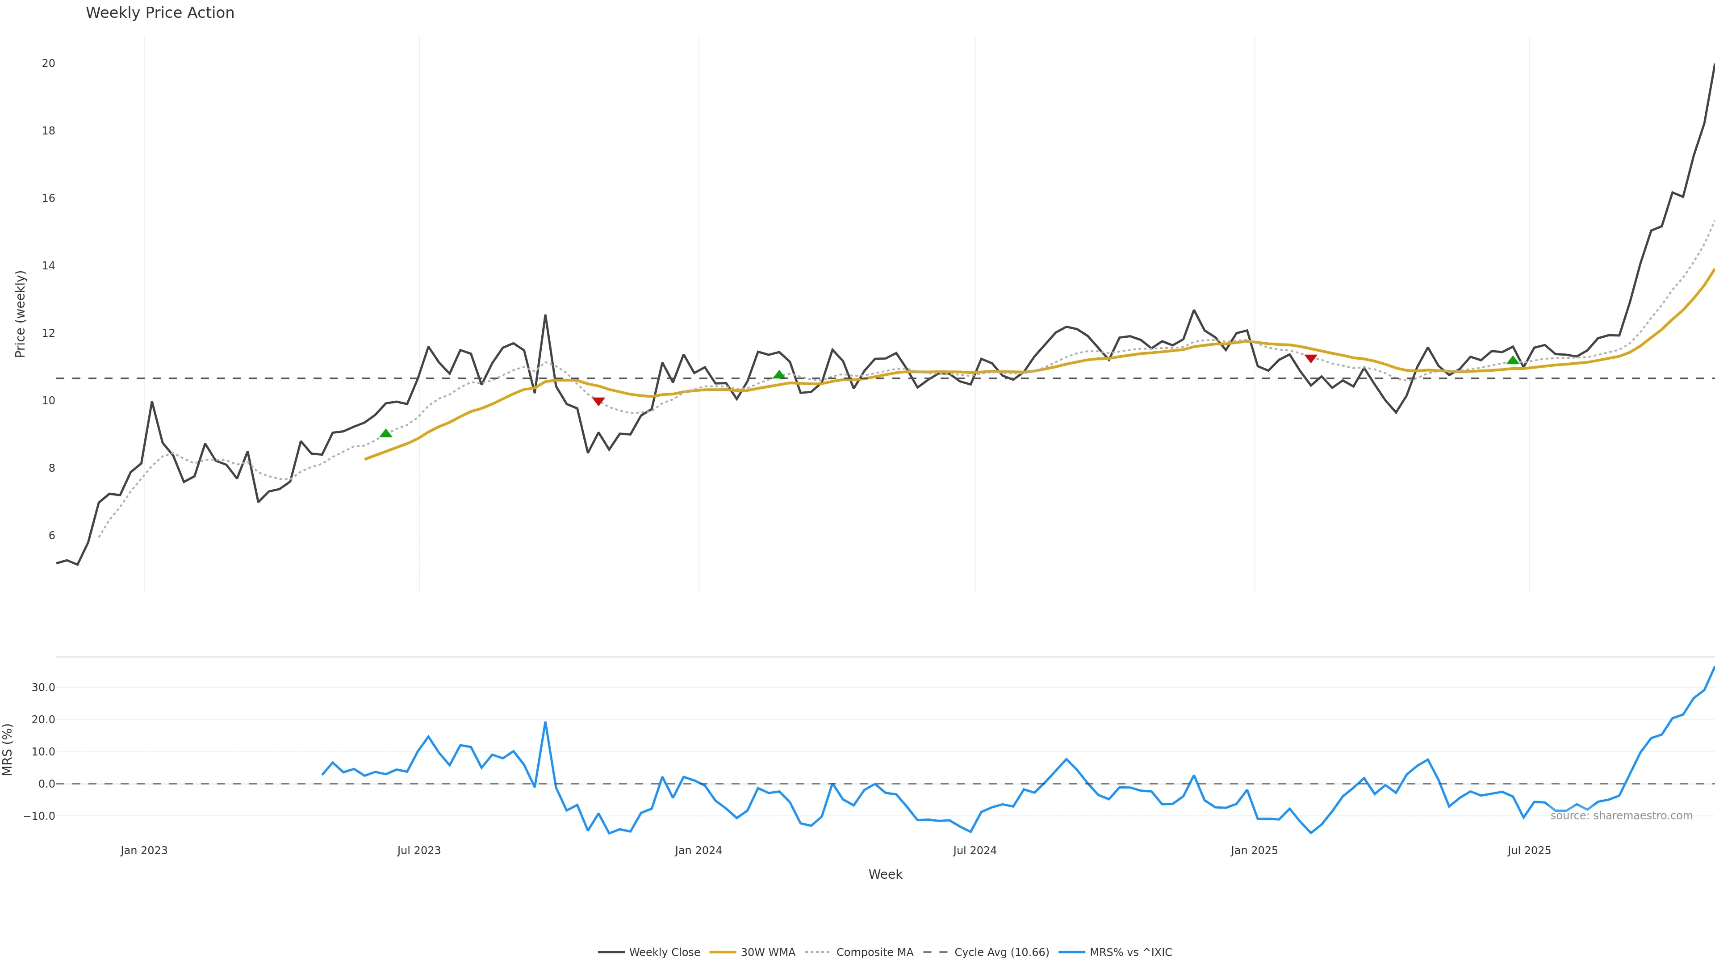This screenshot has height=965, width=1715.
Task: Click the red down-triangle marker in early 2025
Action: (x=1310, y=359)
